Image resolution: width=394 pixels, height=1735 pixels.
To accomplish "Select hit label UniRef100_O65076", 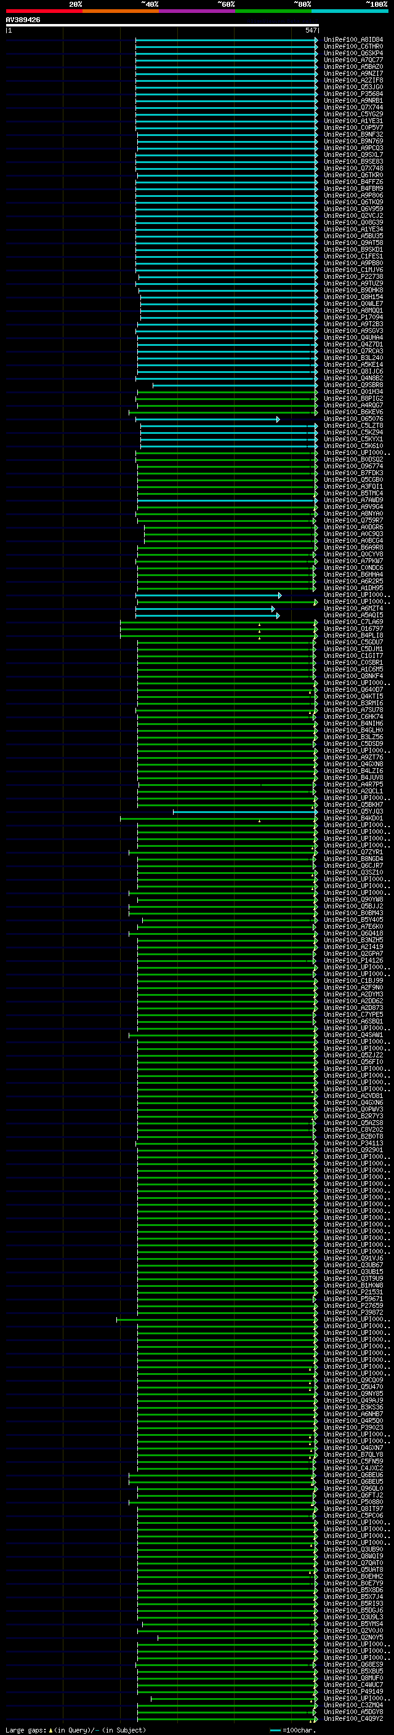I will 353,419.
